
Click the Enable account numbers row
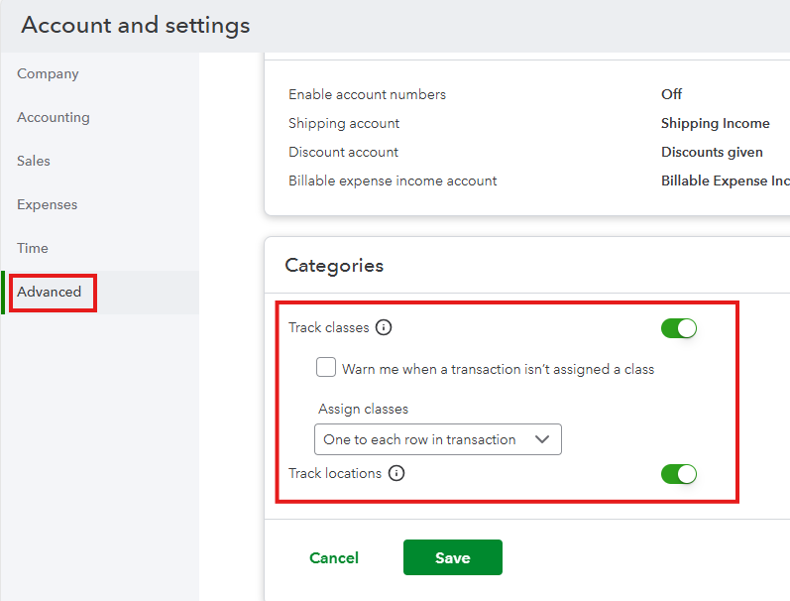[368, 95]
